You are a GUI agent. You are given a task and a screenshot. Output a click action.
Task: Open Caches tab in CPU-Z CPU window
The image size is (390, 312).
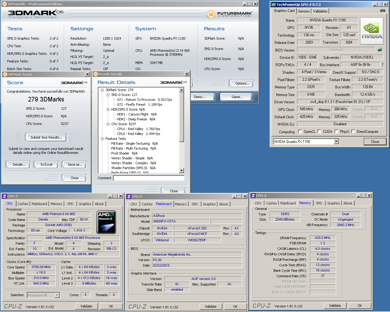click(23, 204)
